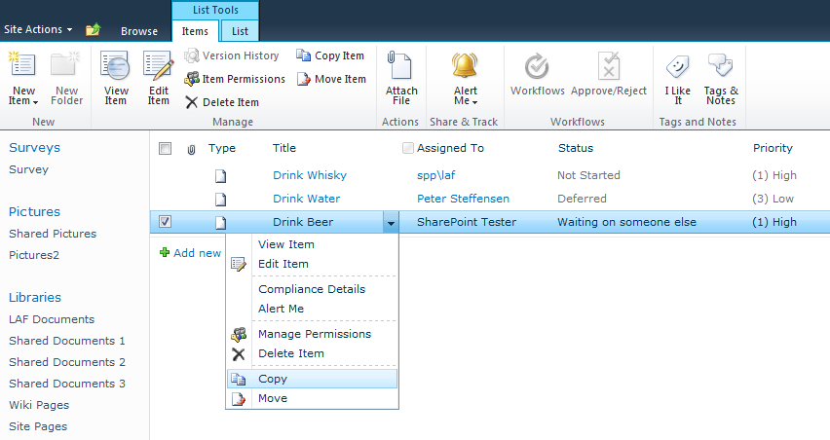Viewport: 830px width, 440px height.
Task: Switch to the List ribbon tab
Action: (240, 31)
